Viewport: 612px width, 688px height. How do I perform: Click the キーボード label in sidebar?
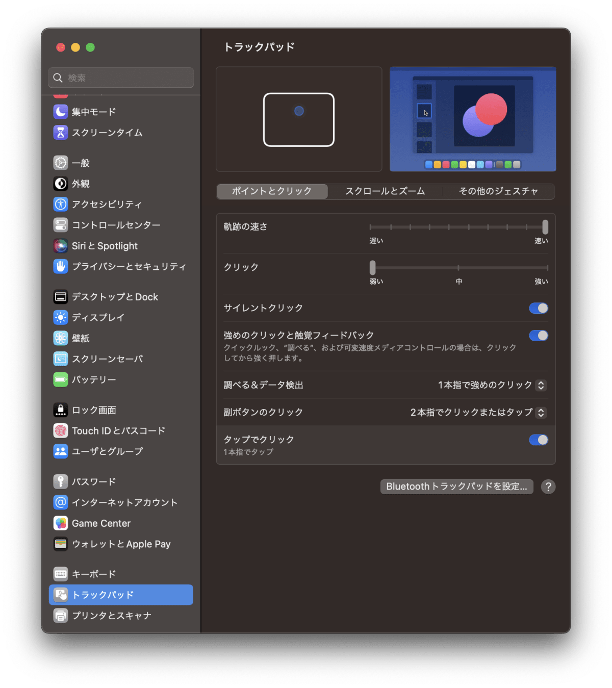click(x=94, y=574)
